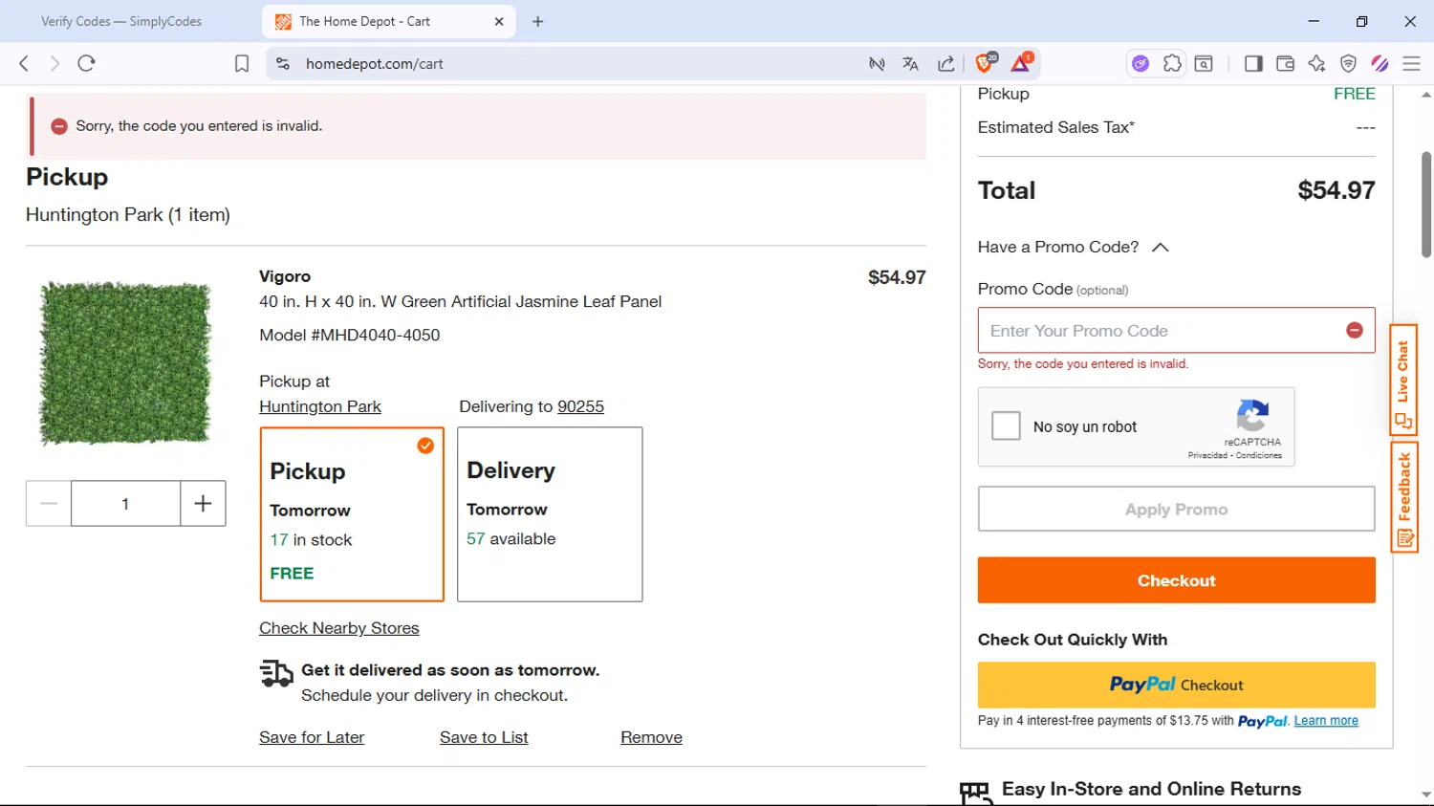Open Brave Wallet icon

coord(1285,64)
